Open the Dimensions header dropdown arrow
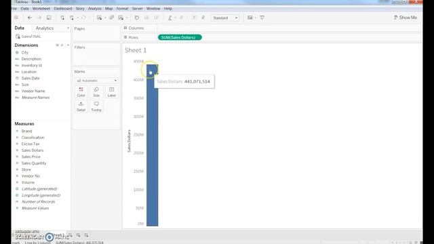This screenshot has height=244, width=434. (68, 45)
